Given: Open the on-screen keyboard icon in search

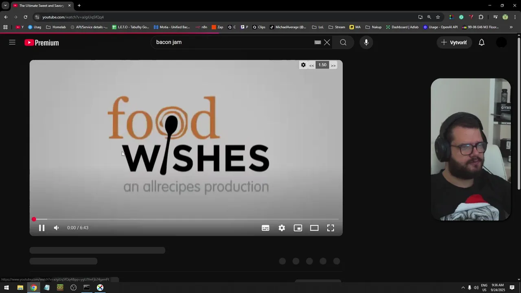Looking at the screenshot, I should [317, 42].
